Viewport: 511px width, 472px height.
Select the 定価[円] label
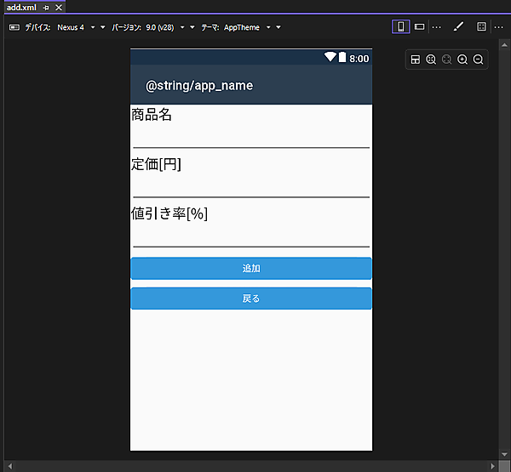156,164
